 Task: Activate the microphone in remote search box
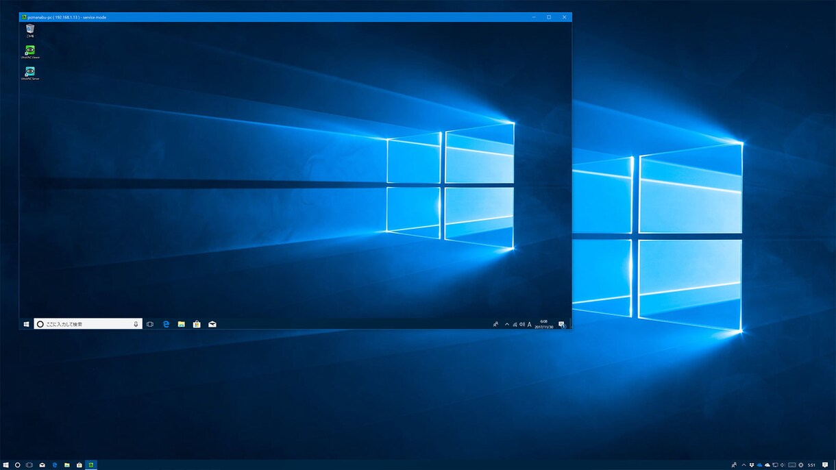click(136, 324)
